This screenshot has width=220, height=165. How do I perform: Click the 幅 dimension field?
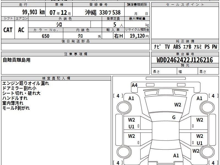pos(188,71)
